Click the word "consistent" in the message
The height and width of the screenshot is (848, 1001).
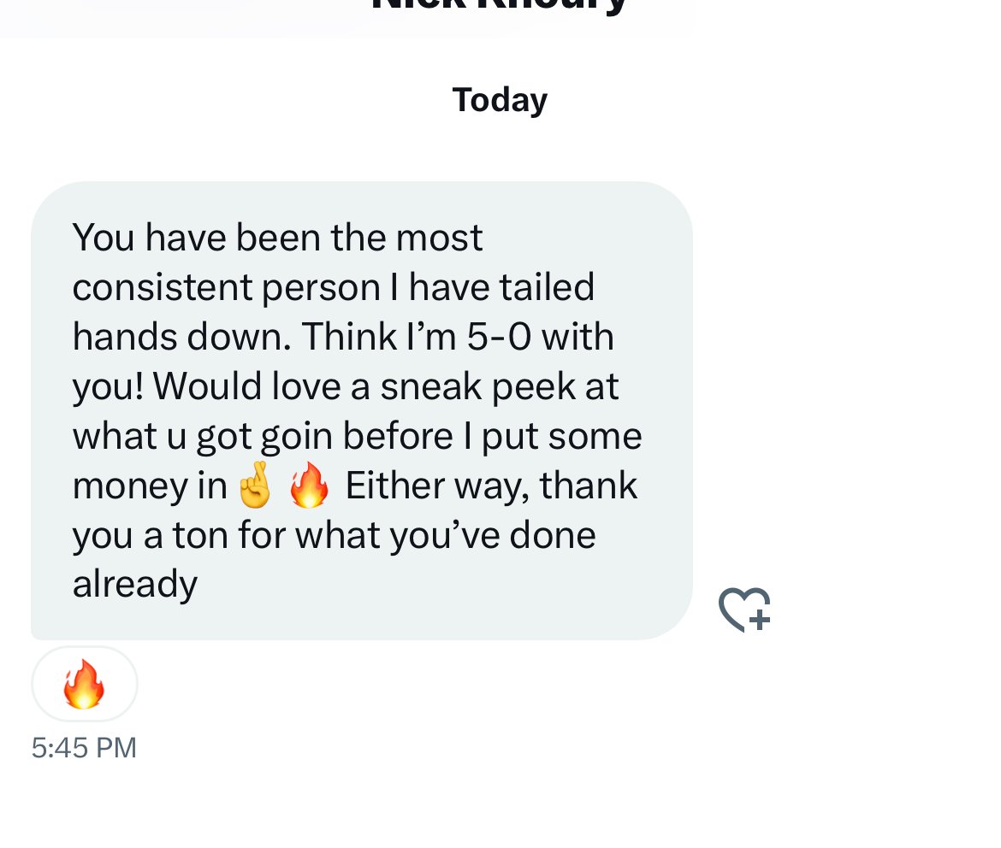163,287
